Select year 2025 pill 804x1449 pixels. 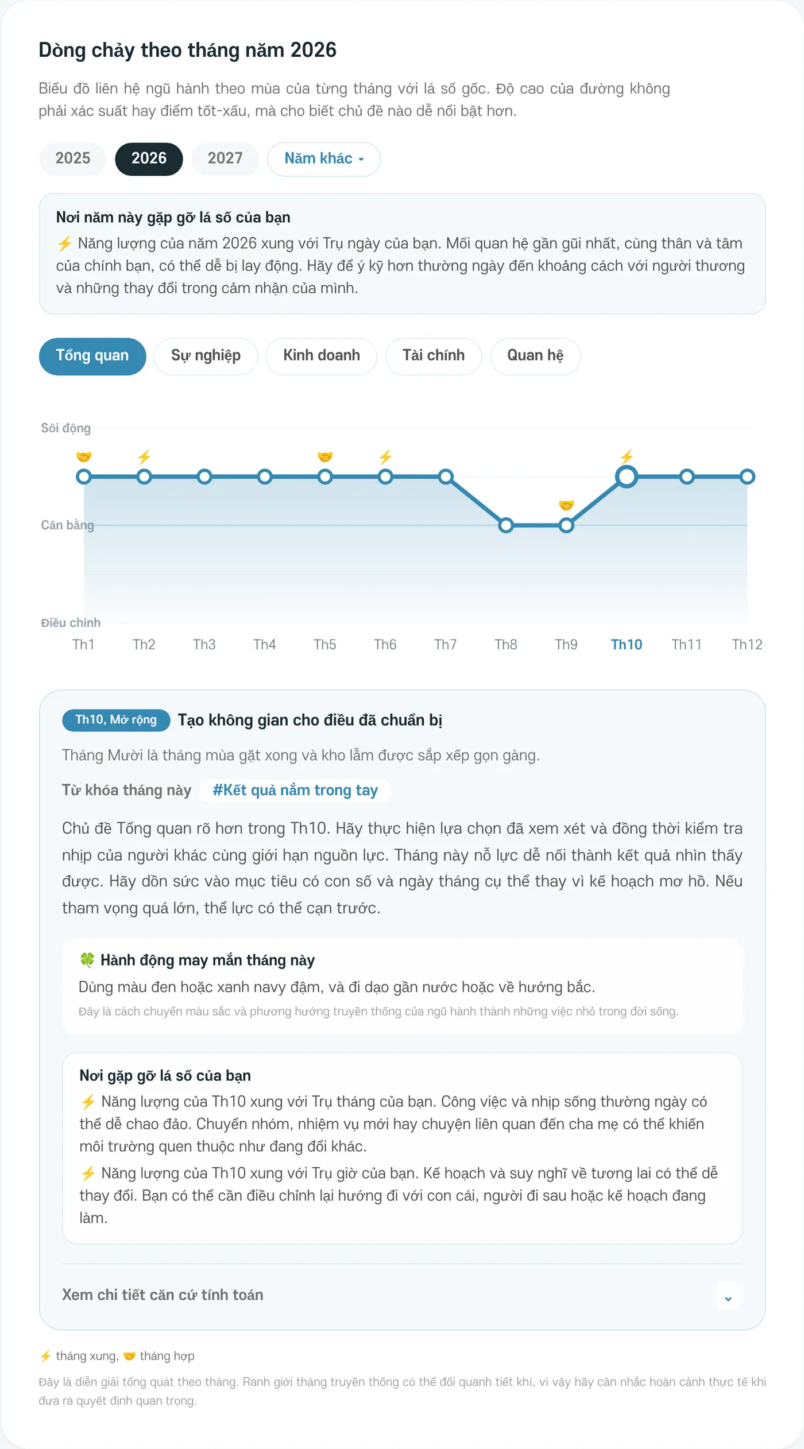(73, 158)
